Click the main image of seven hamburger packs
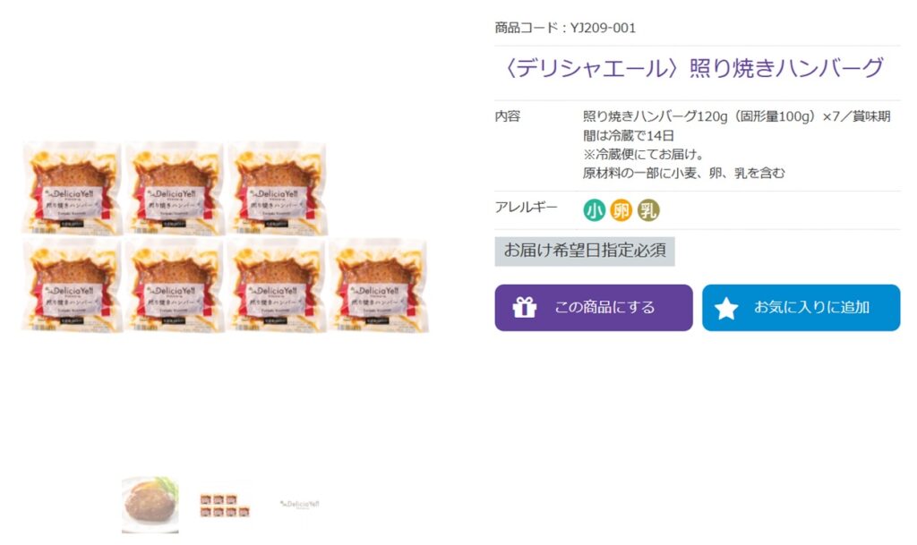The width and height of the screenshot is (917, 545). pyautogui.click(x=225, y=236)
